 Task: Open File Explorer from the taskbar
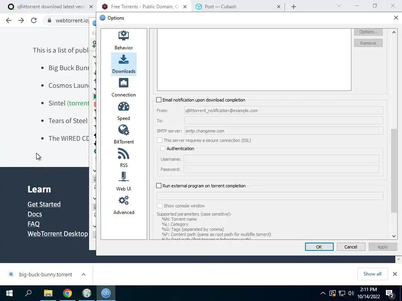tap(48, 293)
